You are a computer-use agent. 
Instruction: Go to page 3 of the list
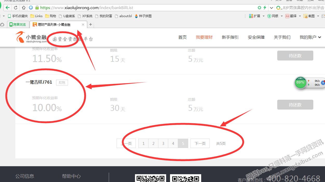(163, 143)
